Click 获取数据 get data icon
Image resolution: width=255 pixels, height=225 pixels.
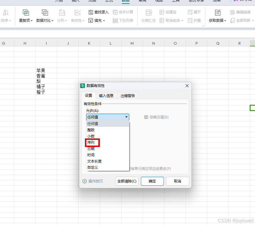coord(217,12)
